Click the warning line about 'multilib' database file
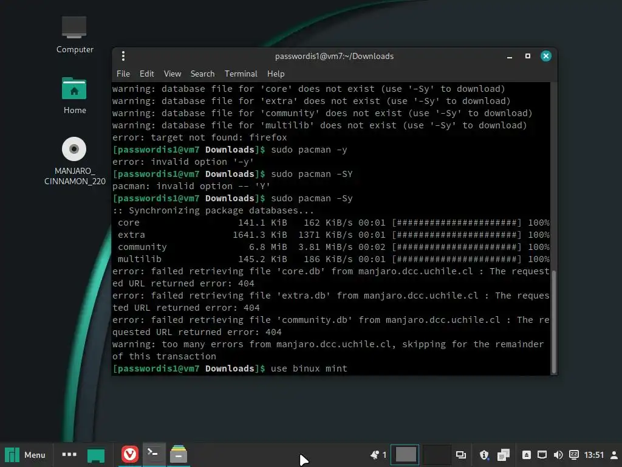This screenshot has height=467, width=622. [x=320, y=125]
